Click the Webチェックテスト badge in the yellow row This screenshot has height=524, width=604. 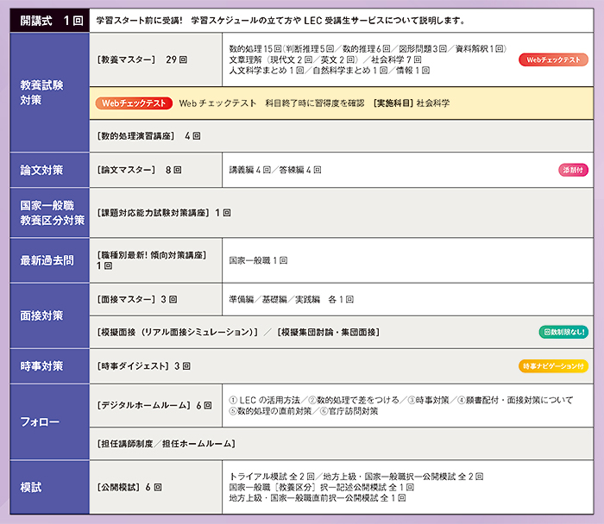point(133,103)
